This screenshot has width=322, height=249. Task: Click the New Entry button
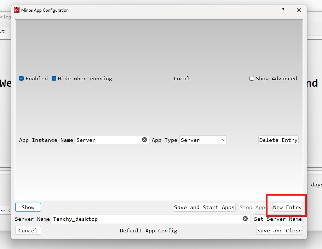pos(287,207)
